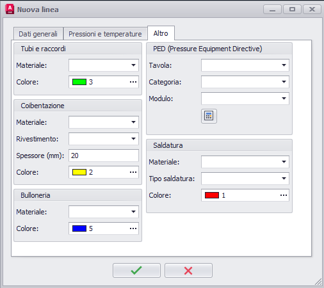The image size is (324, 288).
Task: Confirm with the green checkmark button
Action: 136,270
